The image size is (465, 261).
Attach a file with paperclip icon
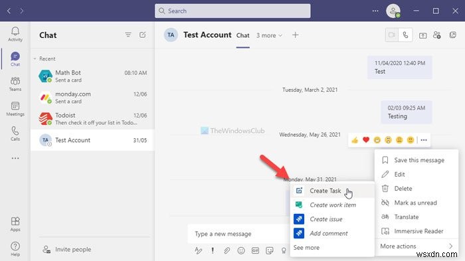click(227, 250)
